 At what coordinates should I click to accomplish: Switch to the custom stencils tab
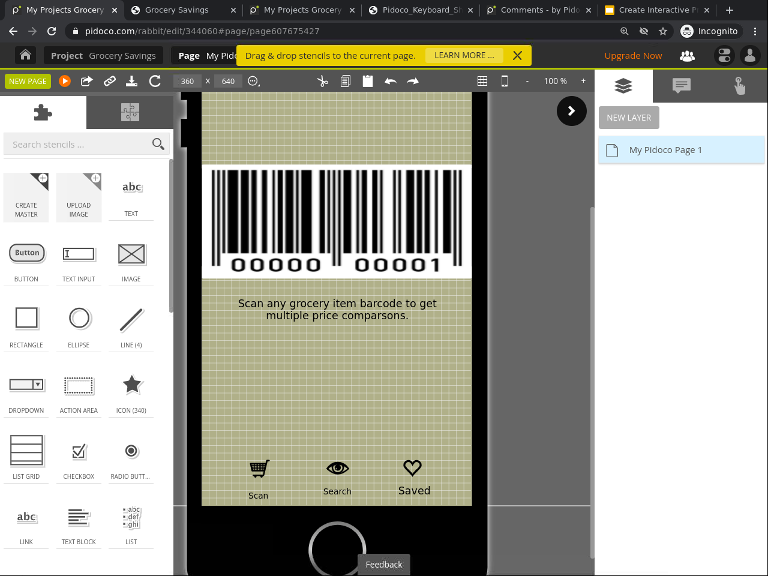tap(130, 112)
